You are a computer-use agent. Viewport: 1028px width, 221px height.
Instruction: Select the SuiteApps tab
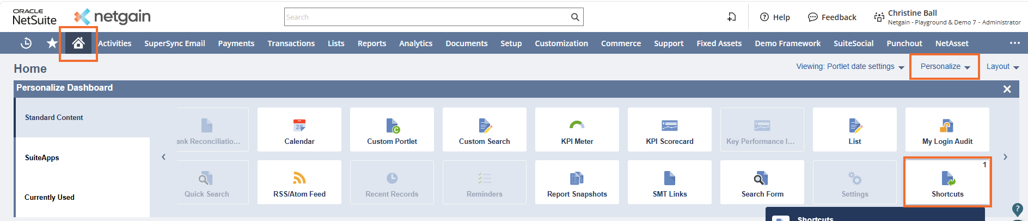pos(42,157)
